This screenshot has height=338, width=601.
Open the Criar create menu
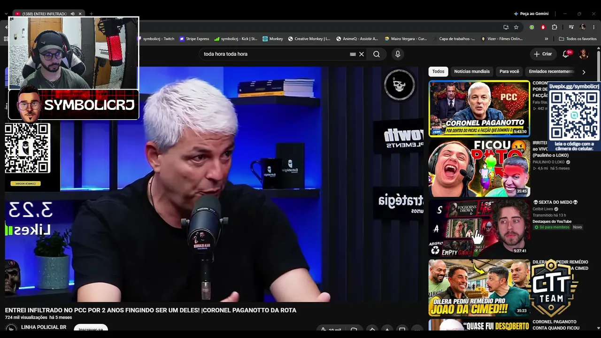pyautogui.click(x=543, y=54)
